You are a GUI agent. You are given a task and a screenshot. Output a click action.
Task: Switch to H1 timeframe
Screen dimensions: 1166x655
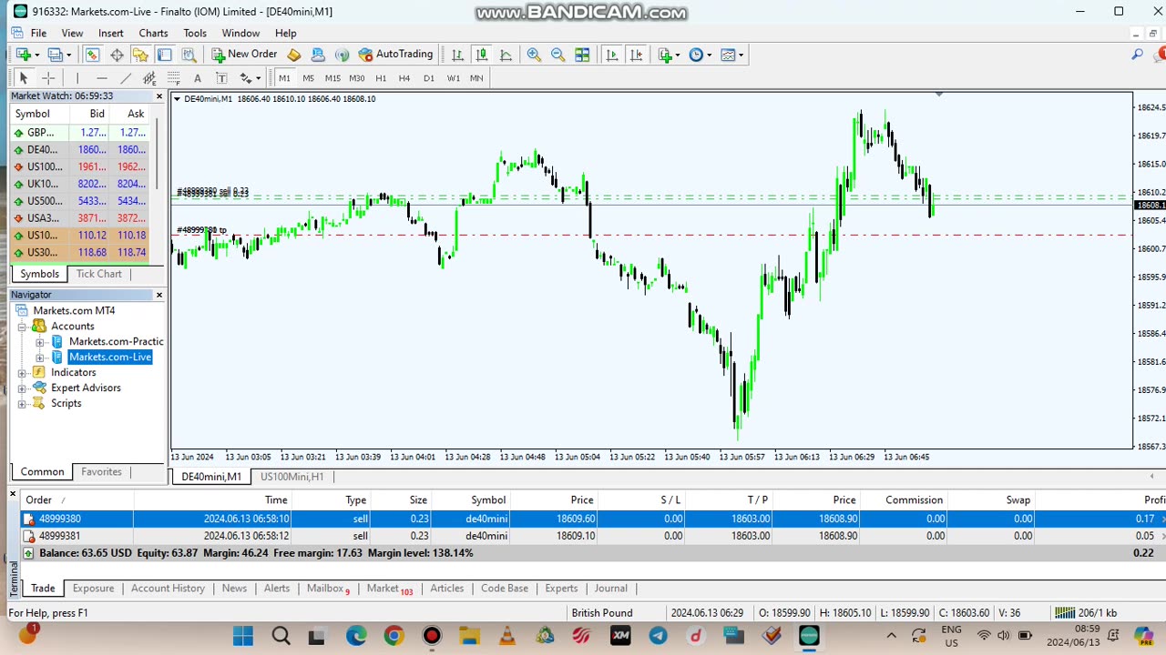(x=381, y=78)
